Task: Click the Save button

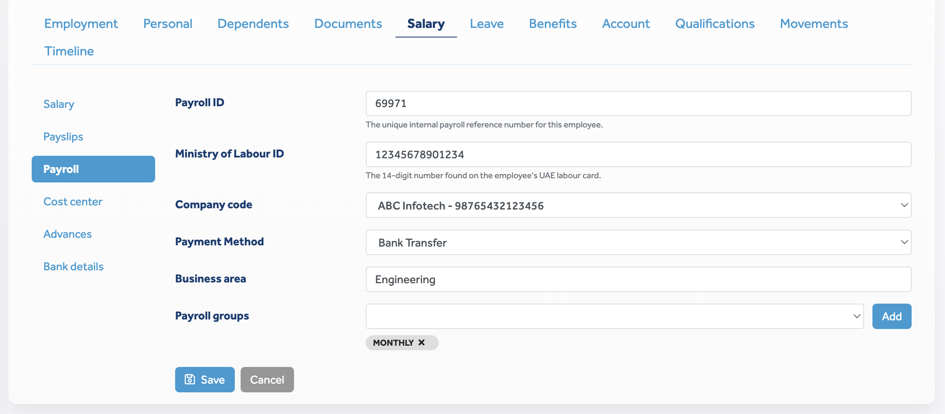Action: point(205,379)
